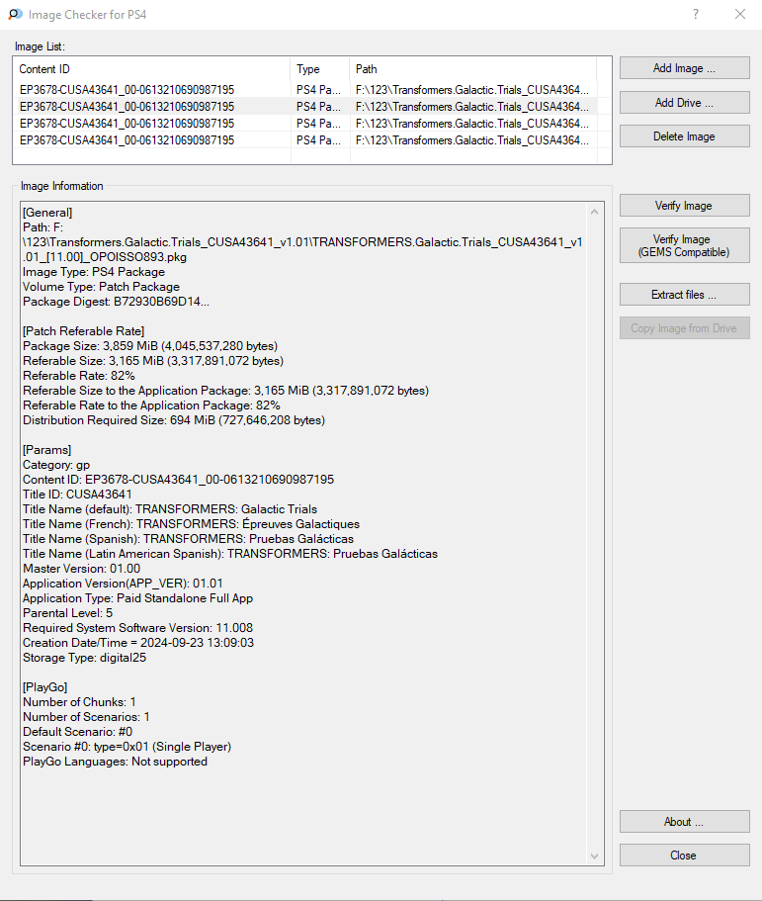Screen dimensions: 762x901
Task: Click the Storage Type: digital25 line
Action: point(84,658)
